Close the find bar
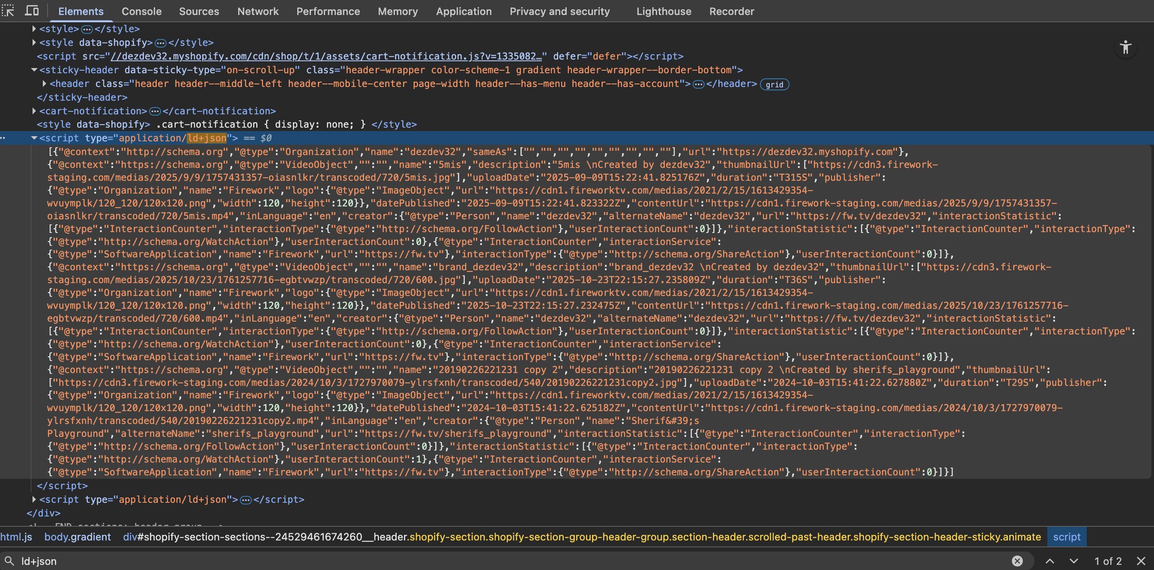 (1141, 561)
